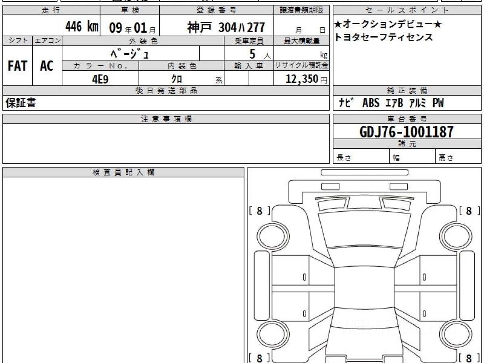Select interior color クロ

click(177, 79)
